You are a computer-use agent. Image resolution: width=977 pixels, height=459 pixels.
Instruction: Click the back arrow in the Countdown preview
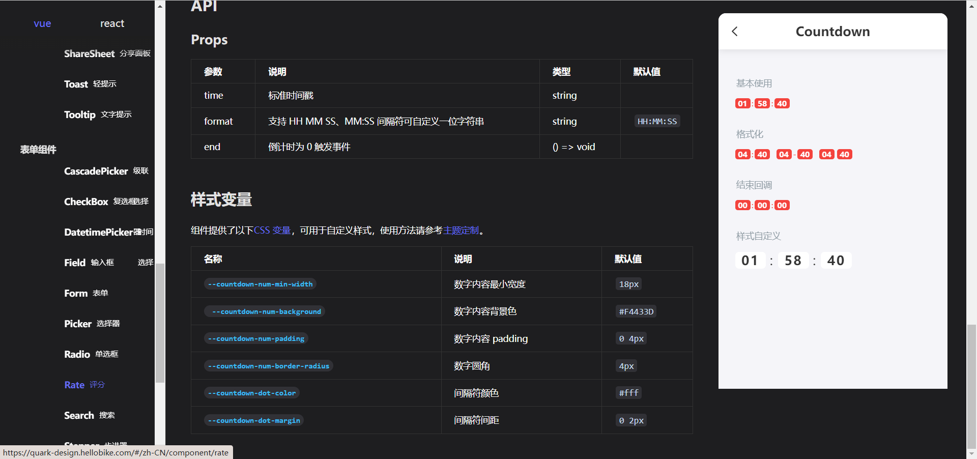point(734,31)
